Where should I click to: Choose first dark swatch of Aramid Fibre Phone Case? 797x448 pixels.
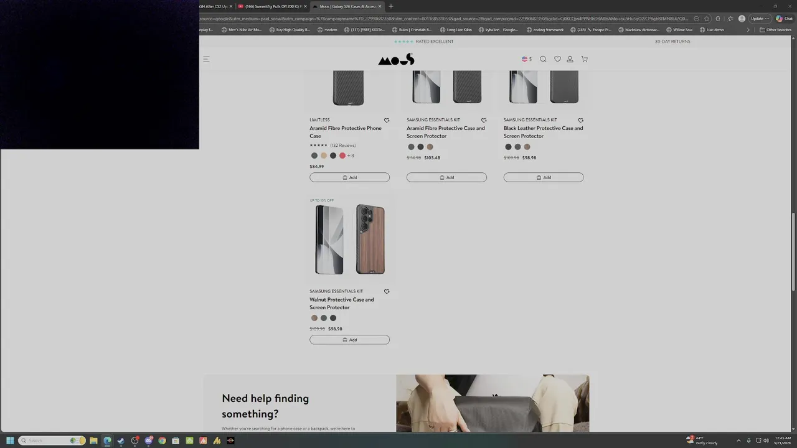point(314,156)
